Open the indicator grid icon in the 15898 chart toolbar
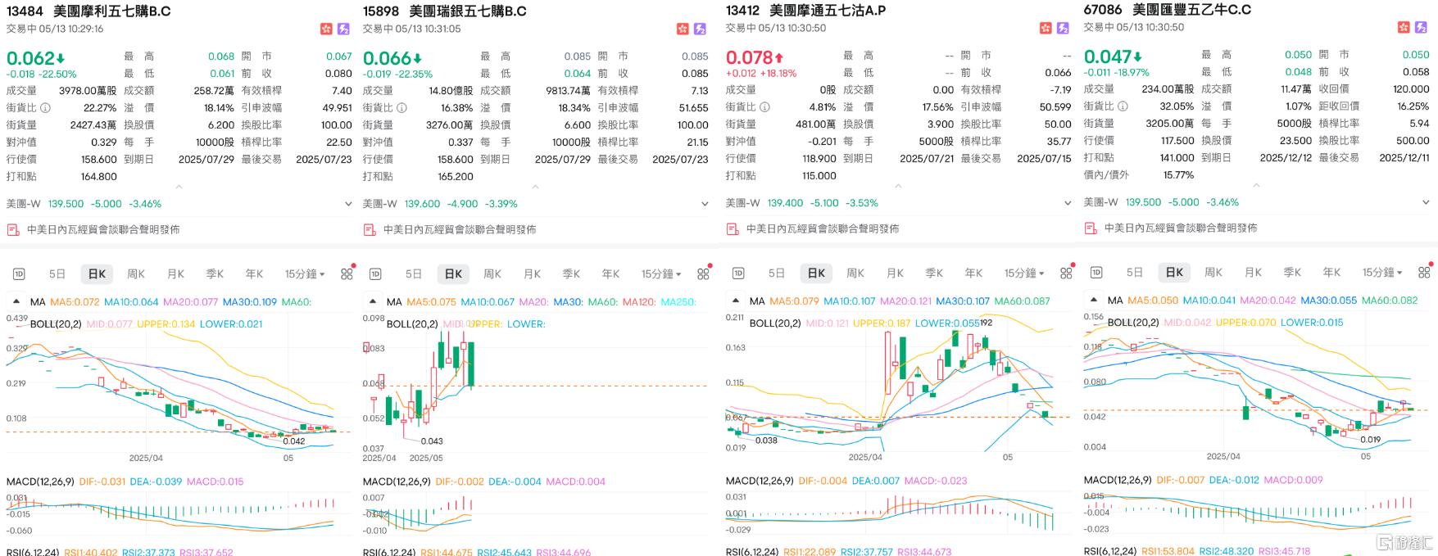 pos(703,273)
